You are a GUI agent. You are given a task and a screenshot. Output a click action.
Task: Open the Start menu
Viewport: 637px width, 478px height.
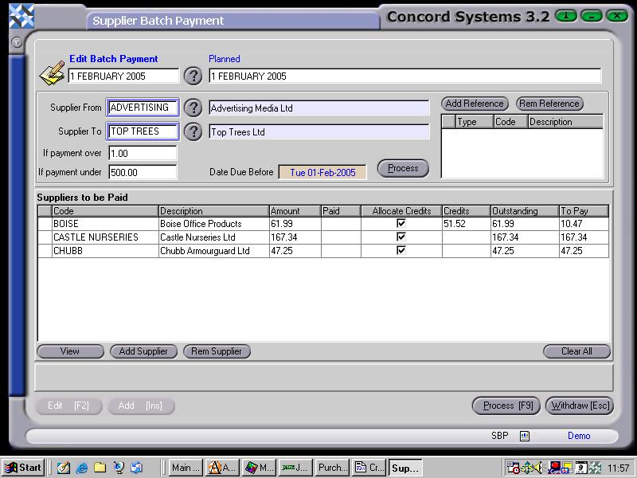(23, 468)
